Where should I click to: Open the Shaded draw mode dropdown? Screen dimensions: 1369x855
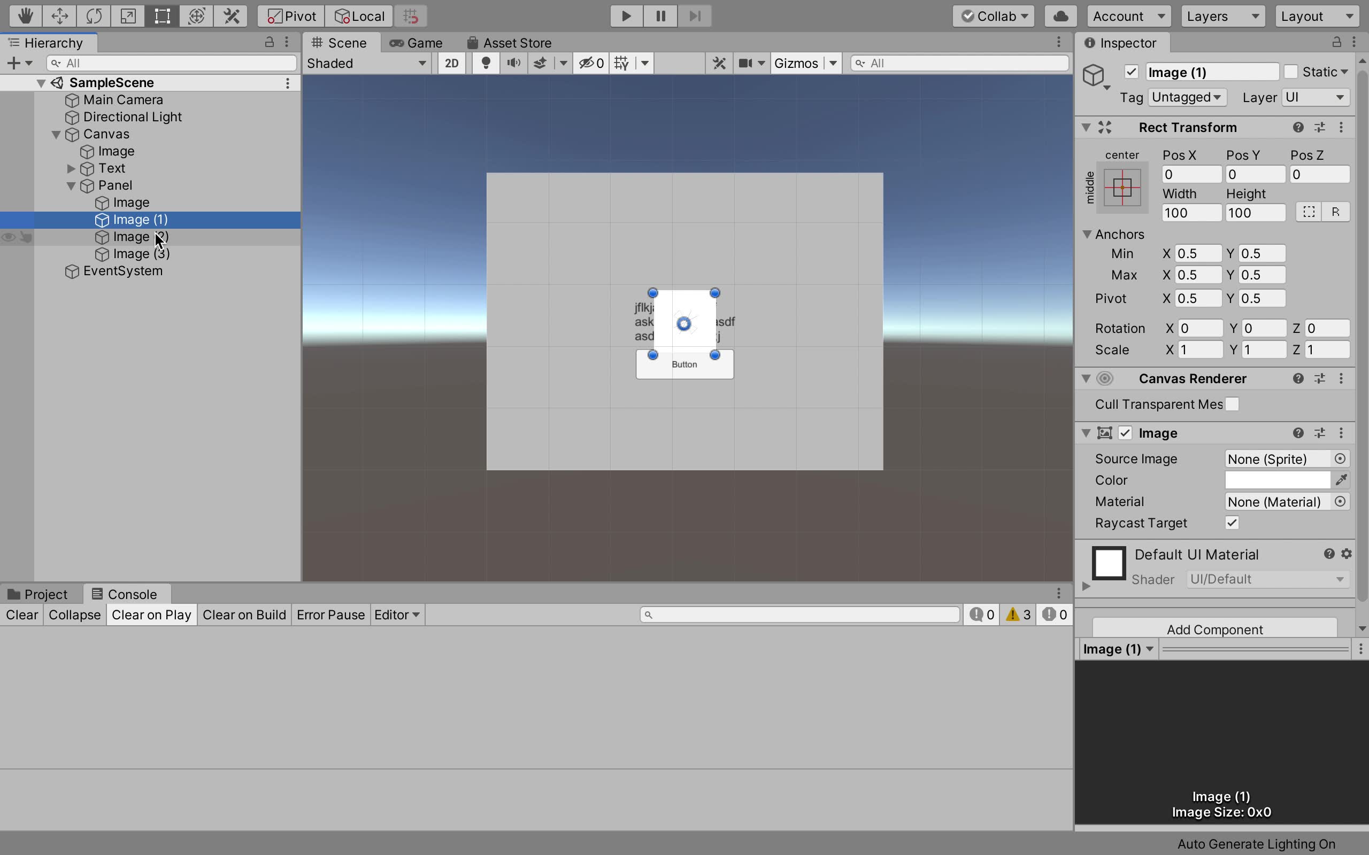pos(366,63)
